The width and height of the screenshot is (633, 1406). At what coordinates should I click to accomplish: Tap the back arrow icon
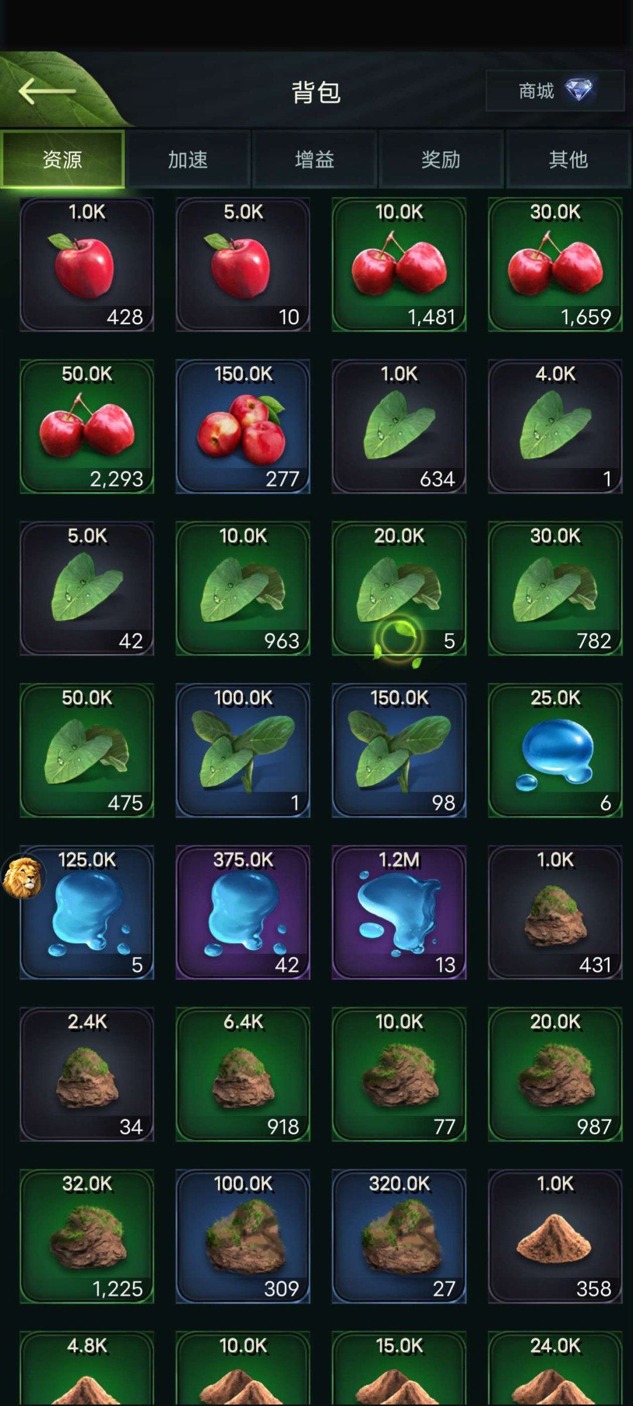coord(47,91)
